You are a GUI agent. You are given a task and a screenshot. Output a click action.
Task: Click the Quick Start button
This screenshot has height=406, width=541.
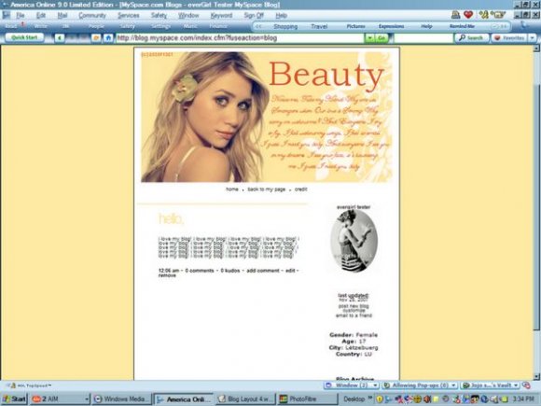pos(24,37)
